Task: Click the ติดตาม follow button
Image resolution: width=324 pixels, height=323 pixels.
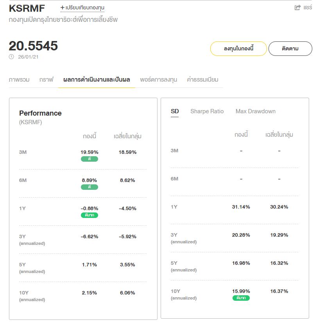Action: (290, 49)
